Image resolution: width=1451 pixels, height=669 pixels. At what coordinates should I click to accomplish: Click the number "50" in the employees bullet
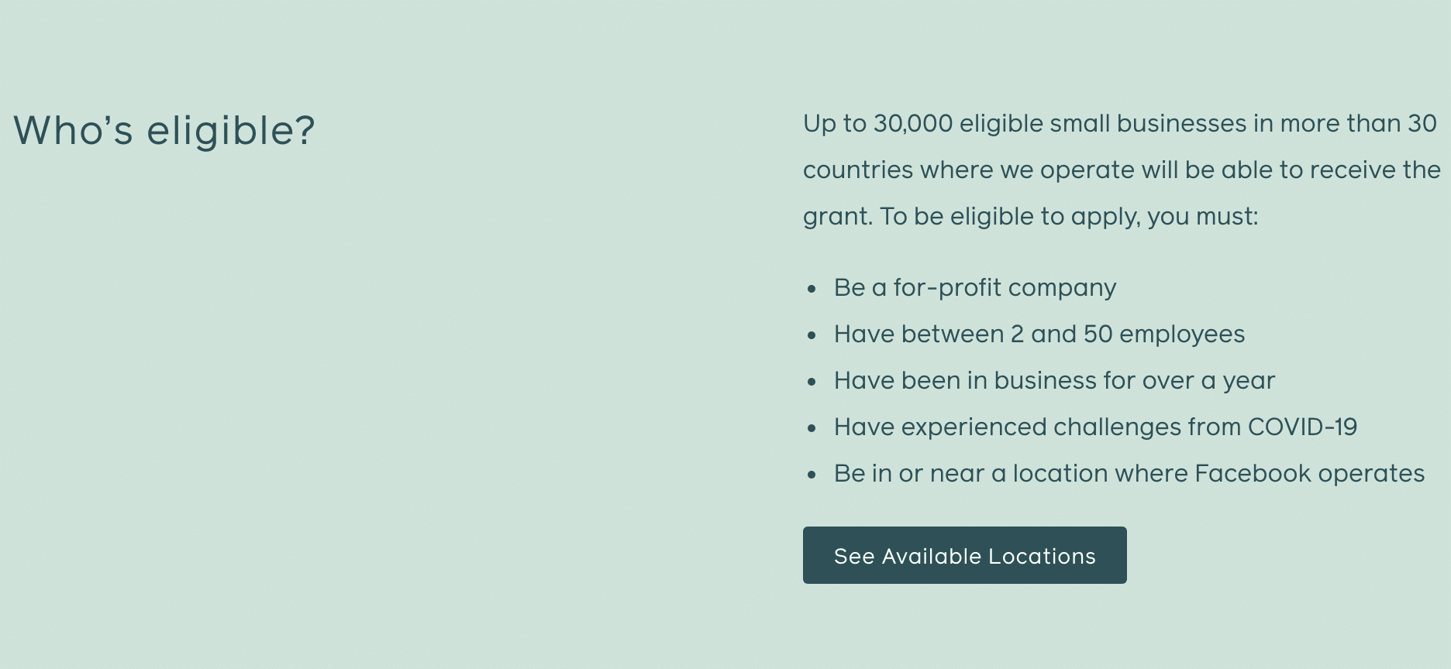[x=1098, y=334]
